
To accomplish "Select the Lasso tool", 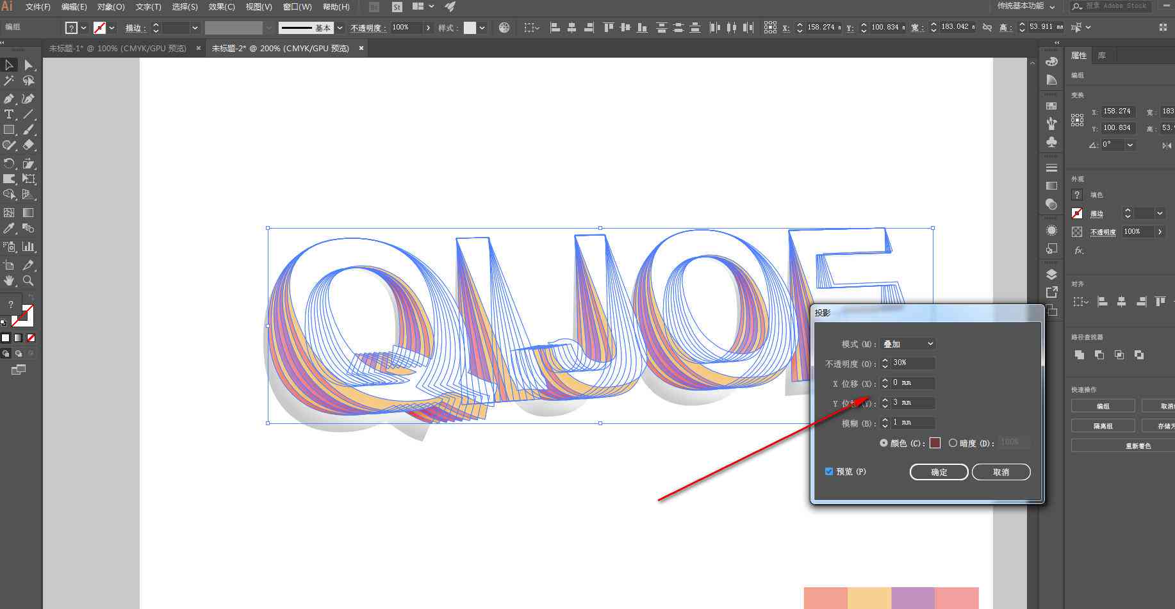I will pos(28,81).
